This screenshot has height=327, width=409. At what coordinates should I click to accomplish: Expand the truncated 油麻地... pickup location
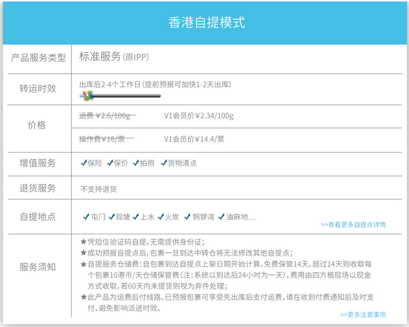pos(240,217)
